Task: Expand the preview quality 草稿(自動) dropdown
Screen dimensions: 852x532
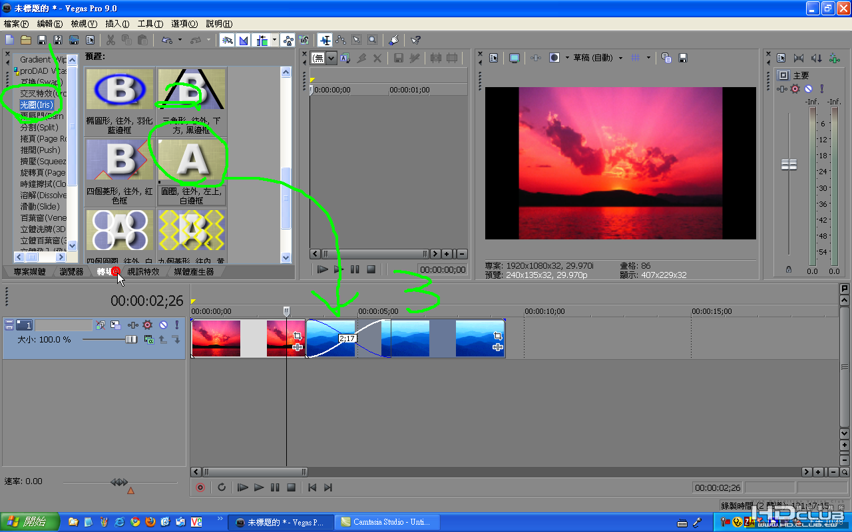Action: click(x=620, y=58)
